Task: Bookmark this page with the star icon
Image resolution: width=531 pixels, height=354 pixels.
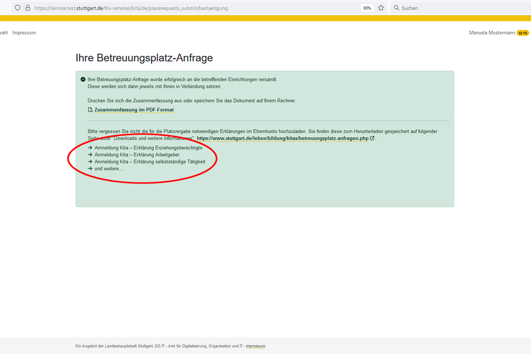Action: click(381, 8)
